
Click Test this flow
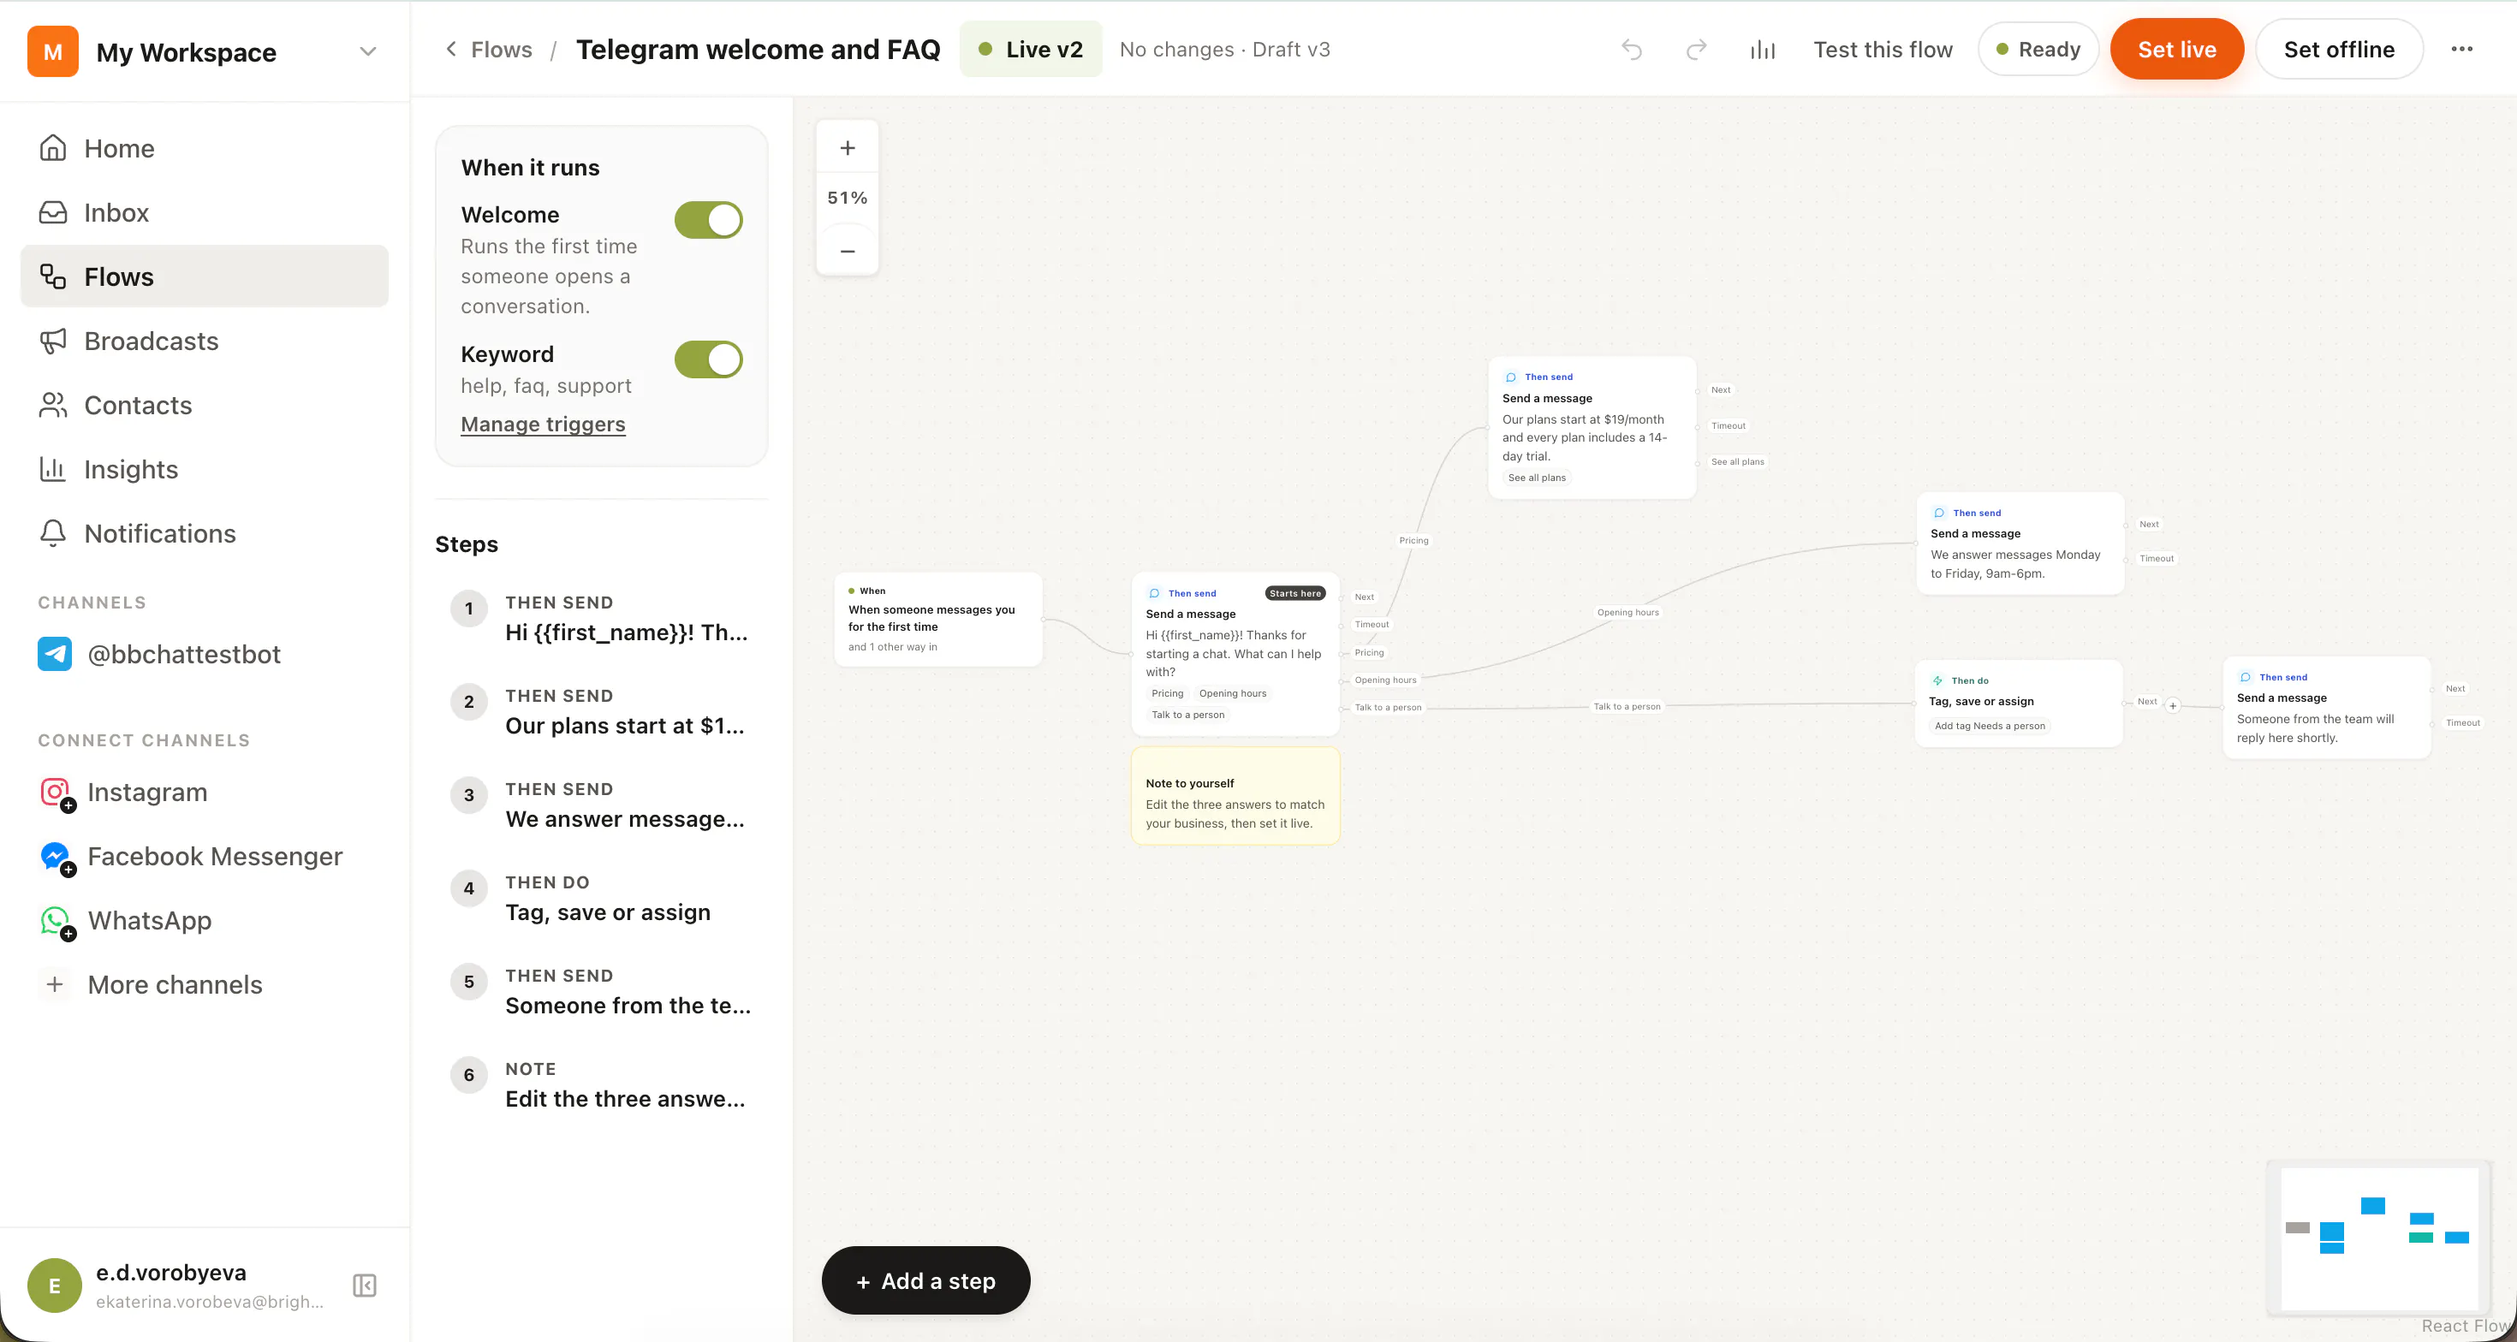click(x=1883, y=50)
